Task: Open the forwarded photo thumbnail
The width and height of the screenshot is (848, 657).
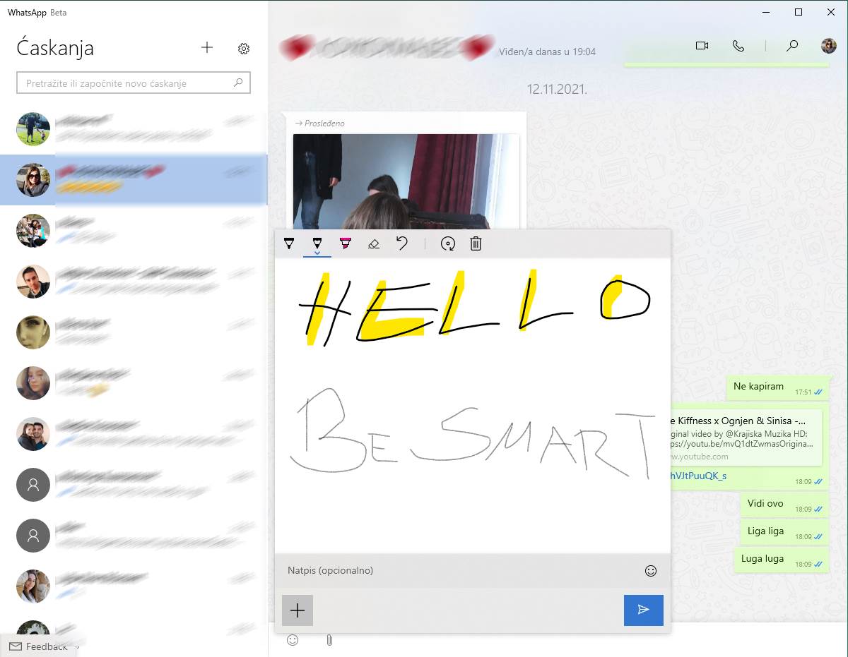Action: [406, 180]
